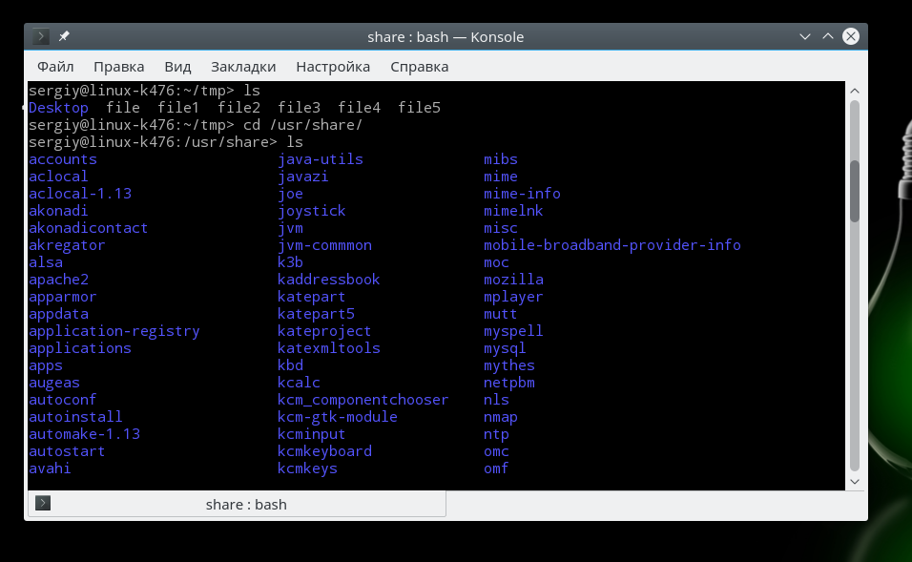The width and height of the screenshot is (912, 562).
Task: Click the java-utils directory name
Action: 321,159
